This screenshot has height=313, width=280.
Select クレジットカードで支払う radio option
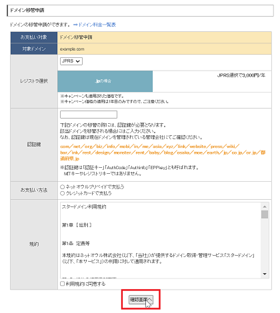tap(63, 193)
